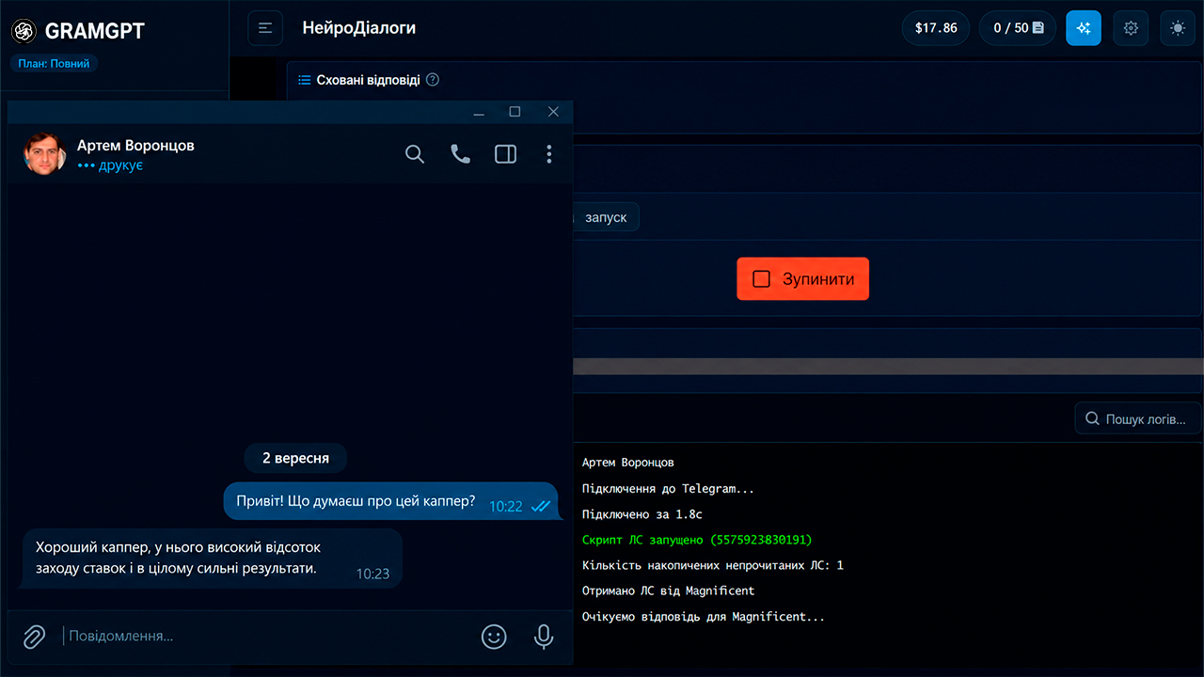Image resolution: width=1204 pixels, height=677 pixels.
Task: Attach a file with the paperclip icon
Action: tap(34, 637)
